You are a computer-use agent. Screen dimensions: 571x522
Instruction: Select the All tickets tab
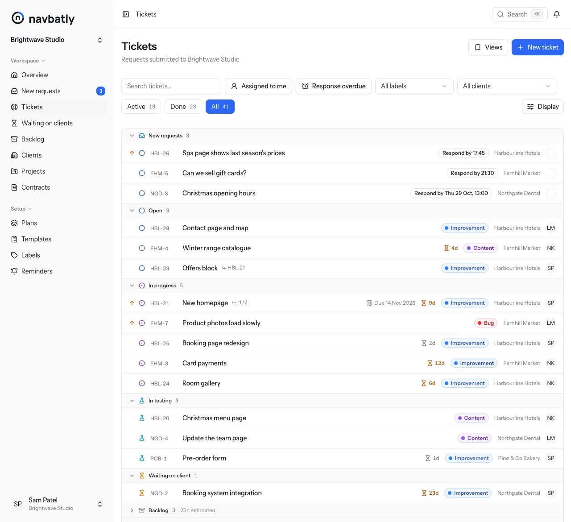[220, 107]
